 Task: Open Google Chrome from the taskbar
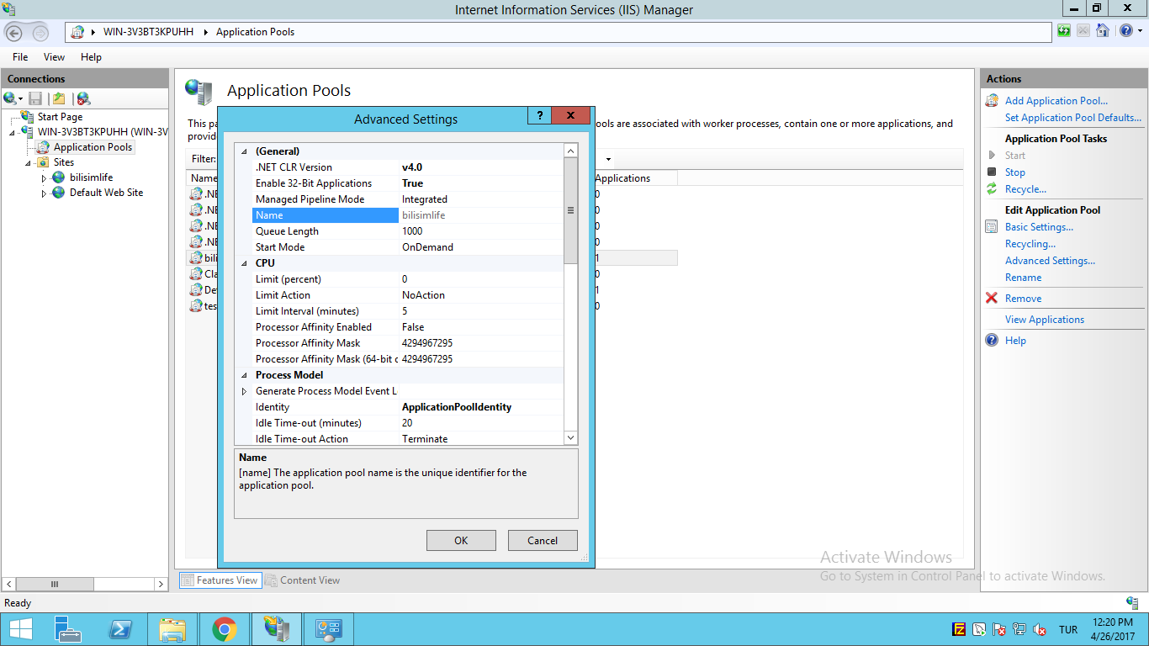[224, 629]
